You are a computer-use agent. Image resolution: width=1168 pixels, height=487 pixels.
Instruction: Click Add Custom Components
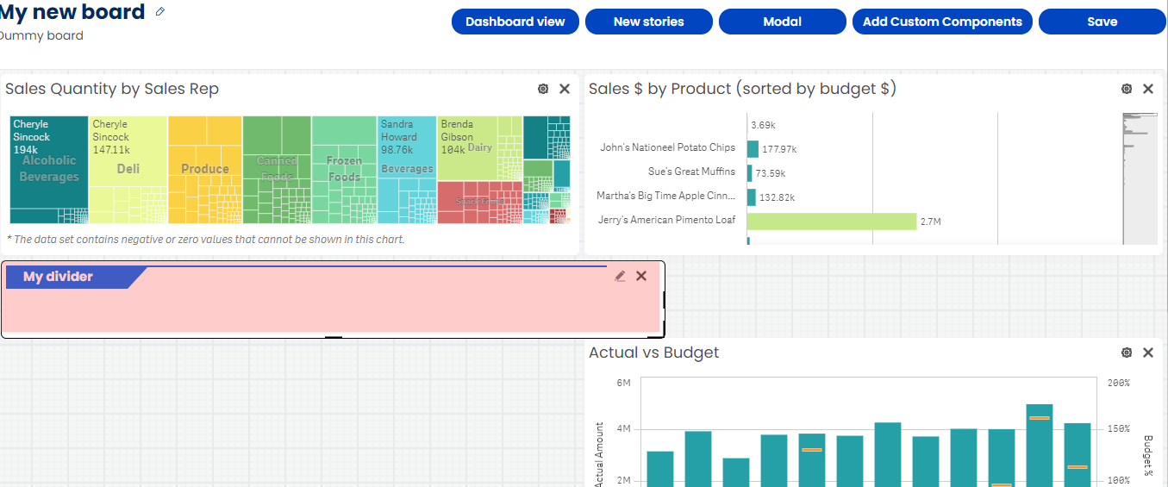[942, 22]
